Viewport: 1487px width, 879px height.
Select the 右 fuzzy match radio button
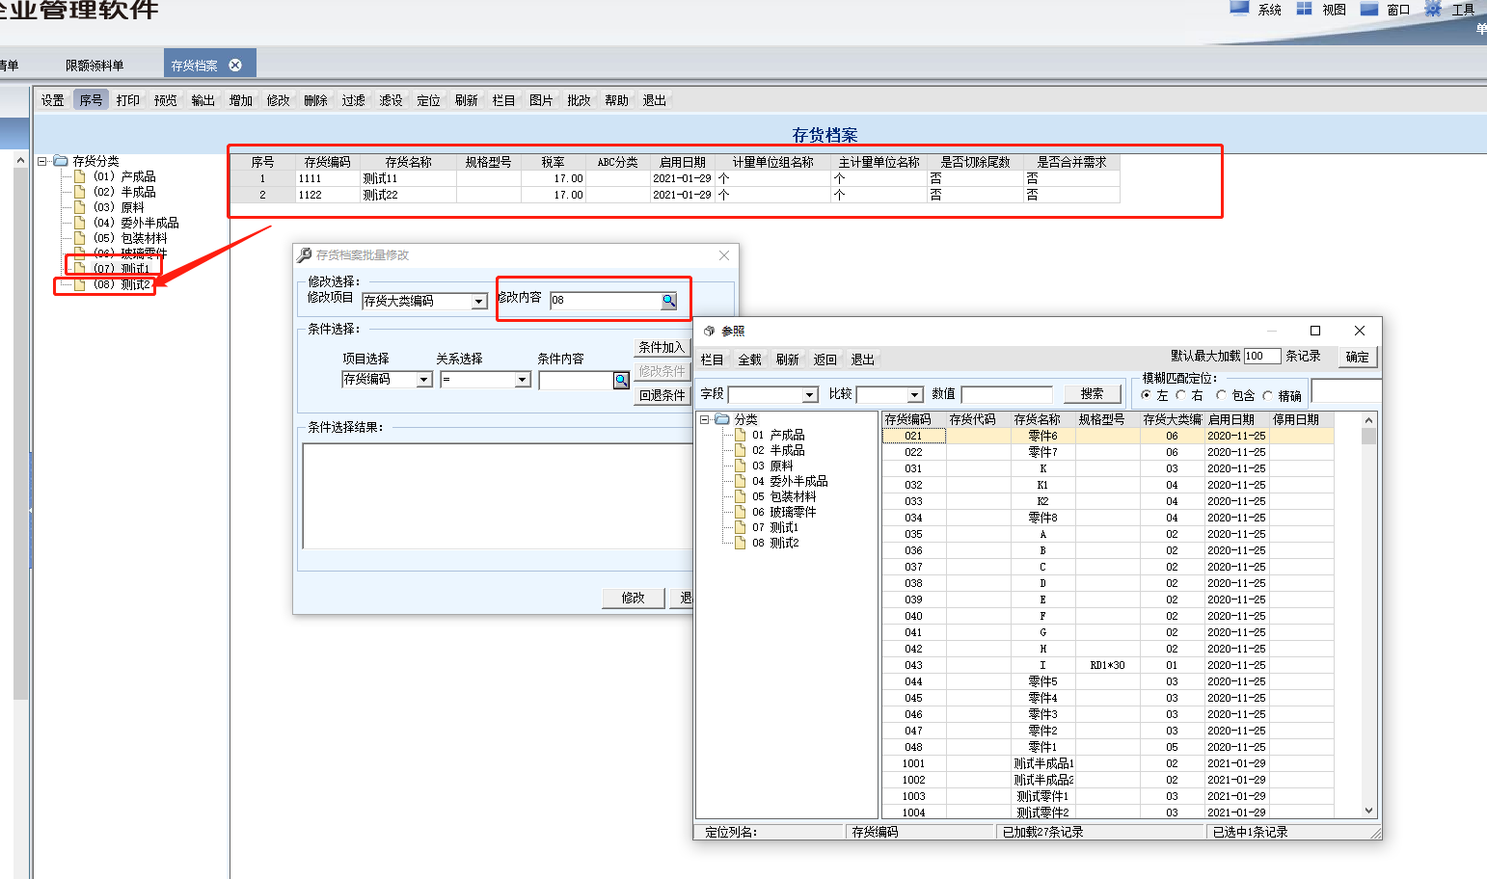pyautogui.click(x=1181, y=395)
